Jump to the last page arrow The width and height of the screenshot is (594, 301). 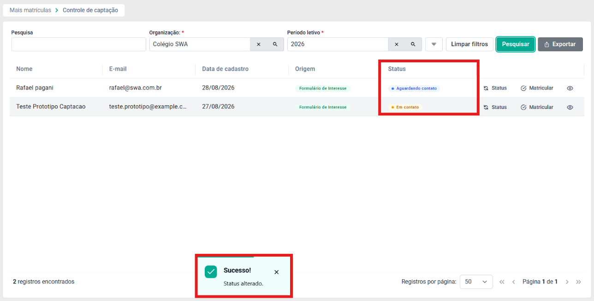pyautogui.click(x=579, y=282)
